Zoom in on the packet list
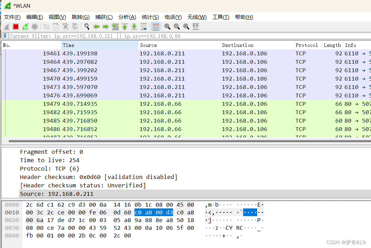371x248 pixels. click(x=167, y=27)
